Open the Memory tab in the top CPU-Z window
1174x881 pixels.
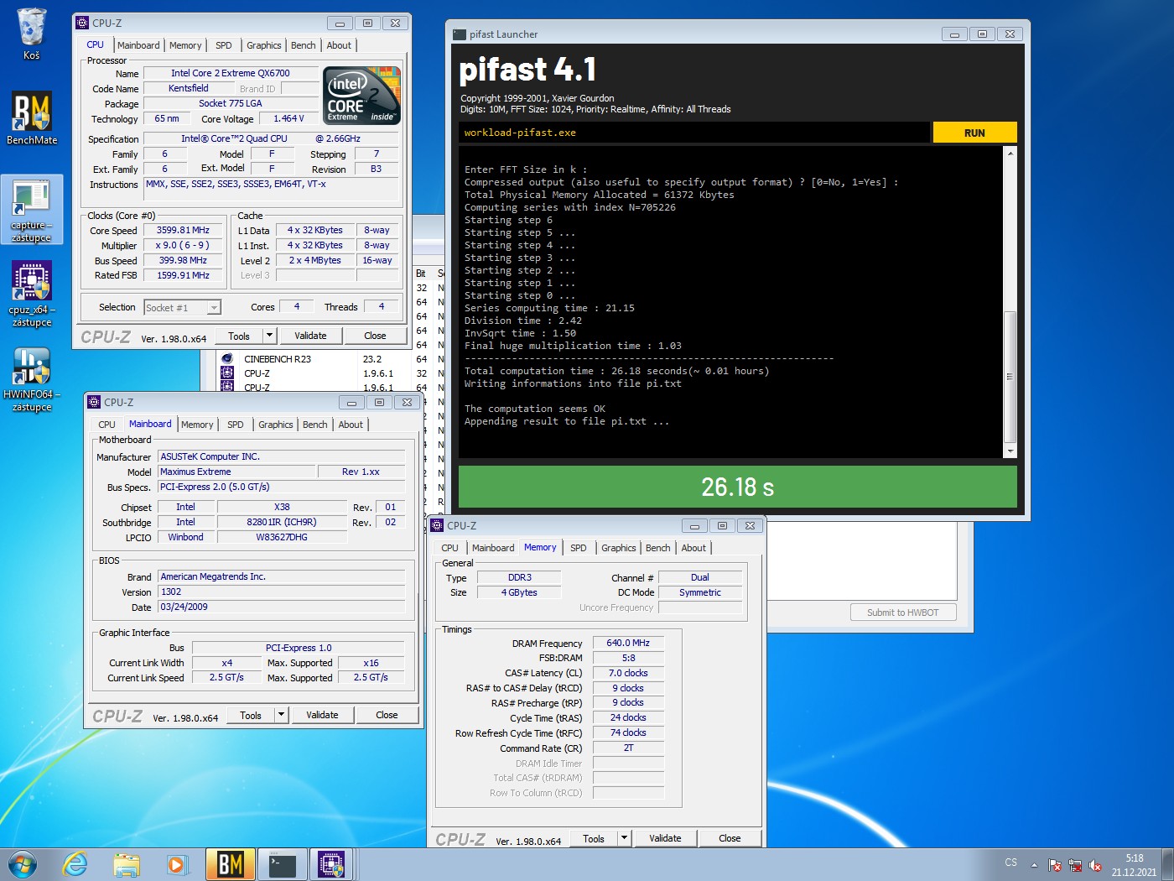pos(185,45)
